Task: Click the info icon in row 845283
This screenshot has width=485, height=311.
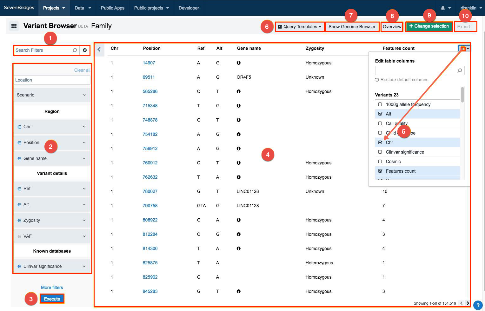Action: 239,291
